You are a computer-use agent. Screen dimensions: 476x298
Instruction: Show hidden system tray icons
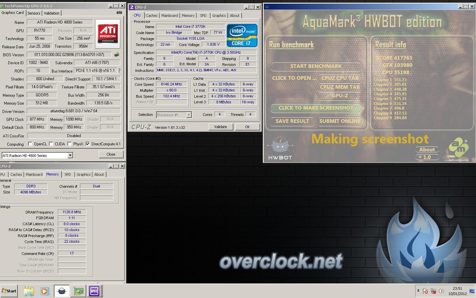pyautogui.click(x=418, y=291)
